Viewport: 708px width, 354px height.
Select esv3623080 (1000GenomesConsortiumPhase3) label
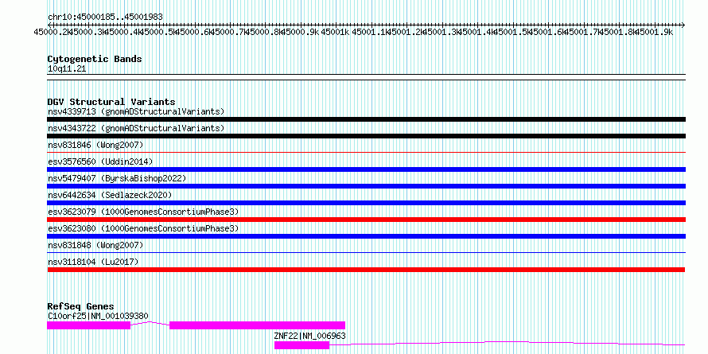(x=143, y=228)
